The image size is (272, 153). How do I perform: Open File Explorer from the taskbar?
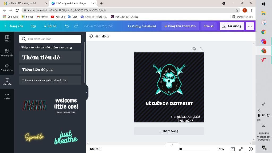(x=263, y=13)
